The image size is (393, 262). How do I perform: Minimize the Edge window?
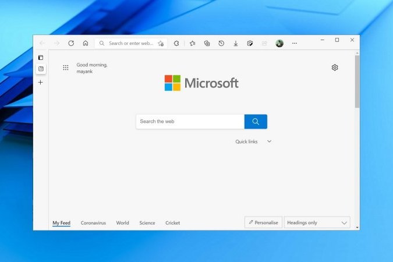pyautogui.click(x=323, y=40)
